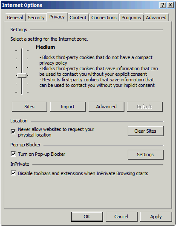This screenshot has height=226, width=176.
Task: Toggle never allow physical location checkbox
Action: point(13,131)
